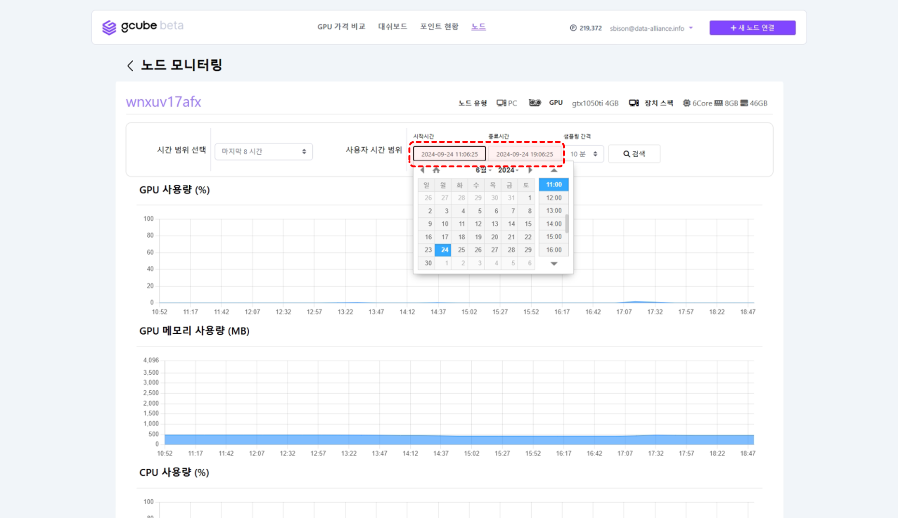Open the sampling interval 10 분 dropdown
The width and height of the screenshot is (898, 518).
pos(584,154)
